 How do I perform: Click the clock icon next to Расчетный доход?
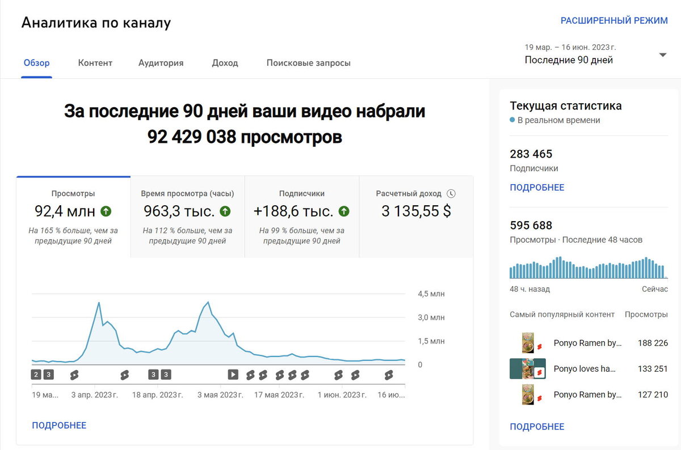pyautogui.click(x=451, y=193)
